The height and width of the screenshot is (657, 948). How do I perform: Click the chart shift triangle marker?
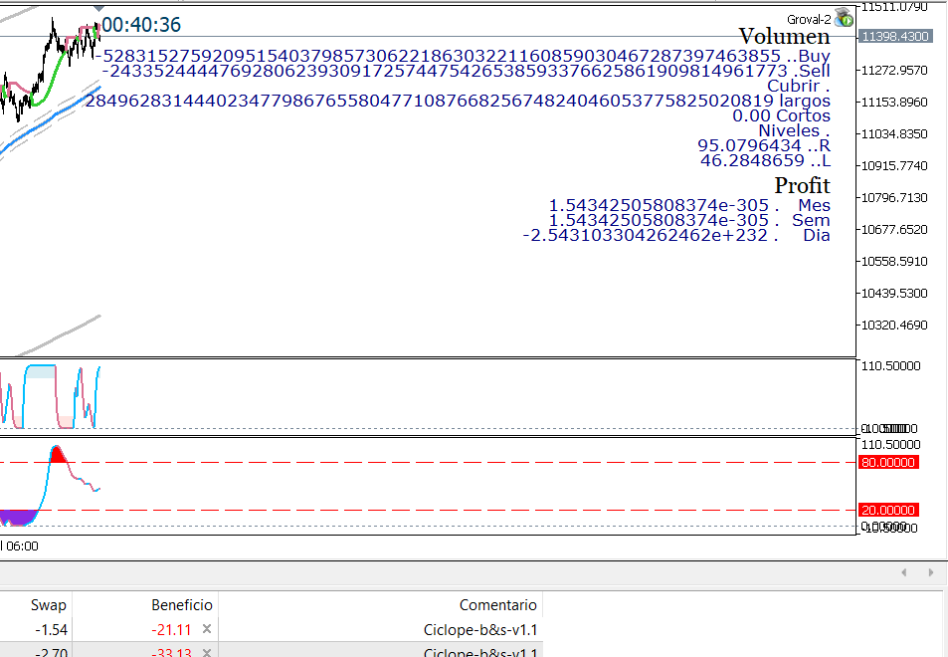(x=98, y=9)
